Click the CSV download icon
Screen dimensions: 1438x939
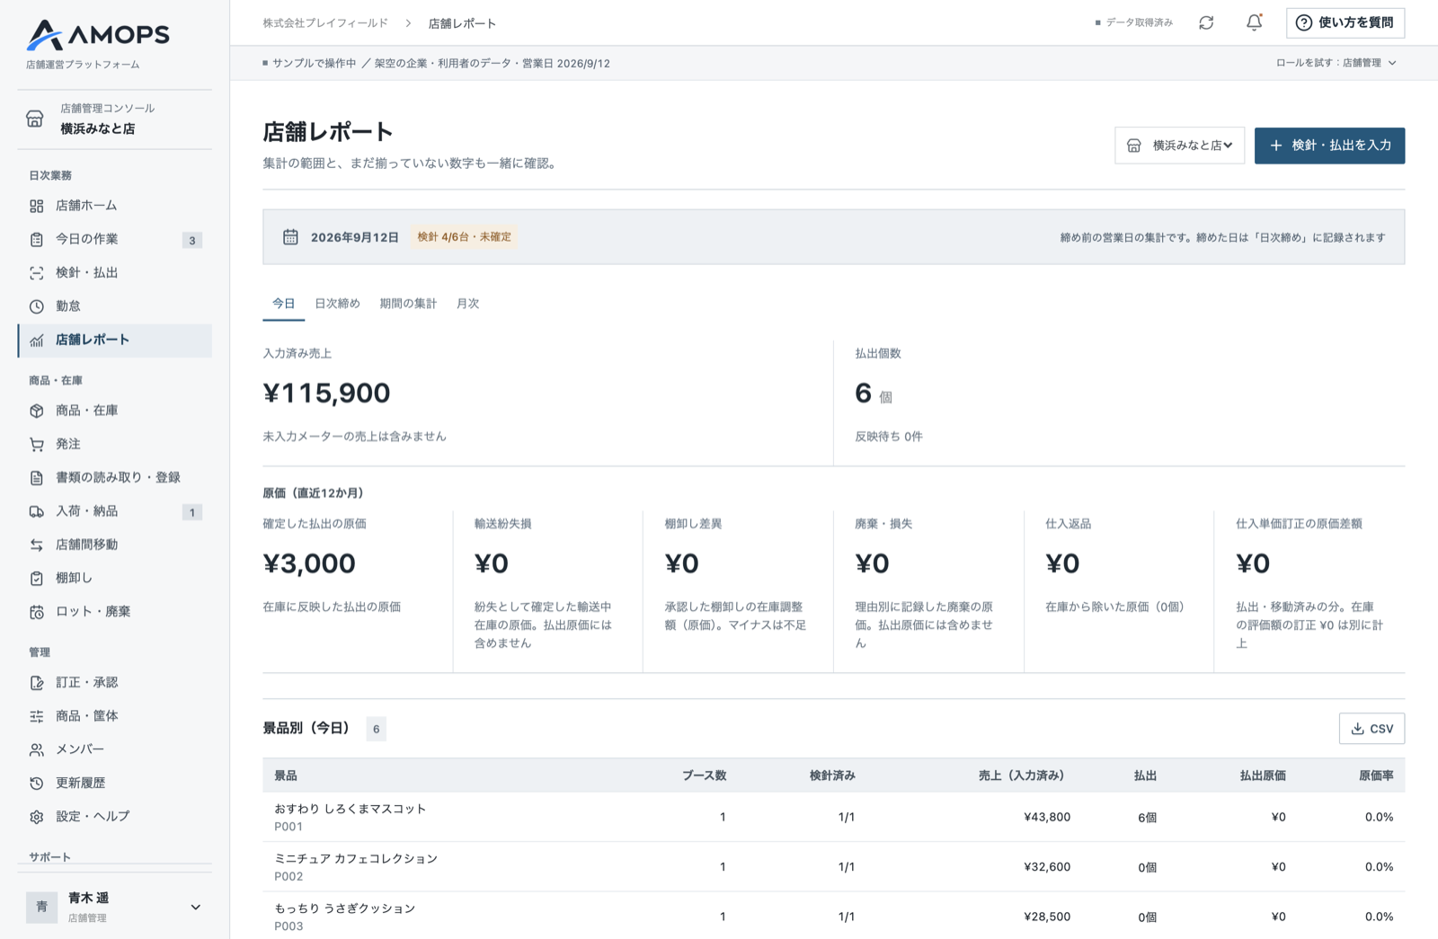coord(1357,729)
